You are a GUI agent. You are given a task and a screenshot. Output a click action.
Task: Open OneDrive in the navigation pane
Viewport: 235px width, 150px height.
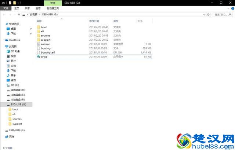(x=15, y=40)
